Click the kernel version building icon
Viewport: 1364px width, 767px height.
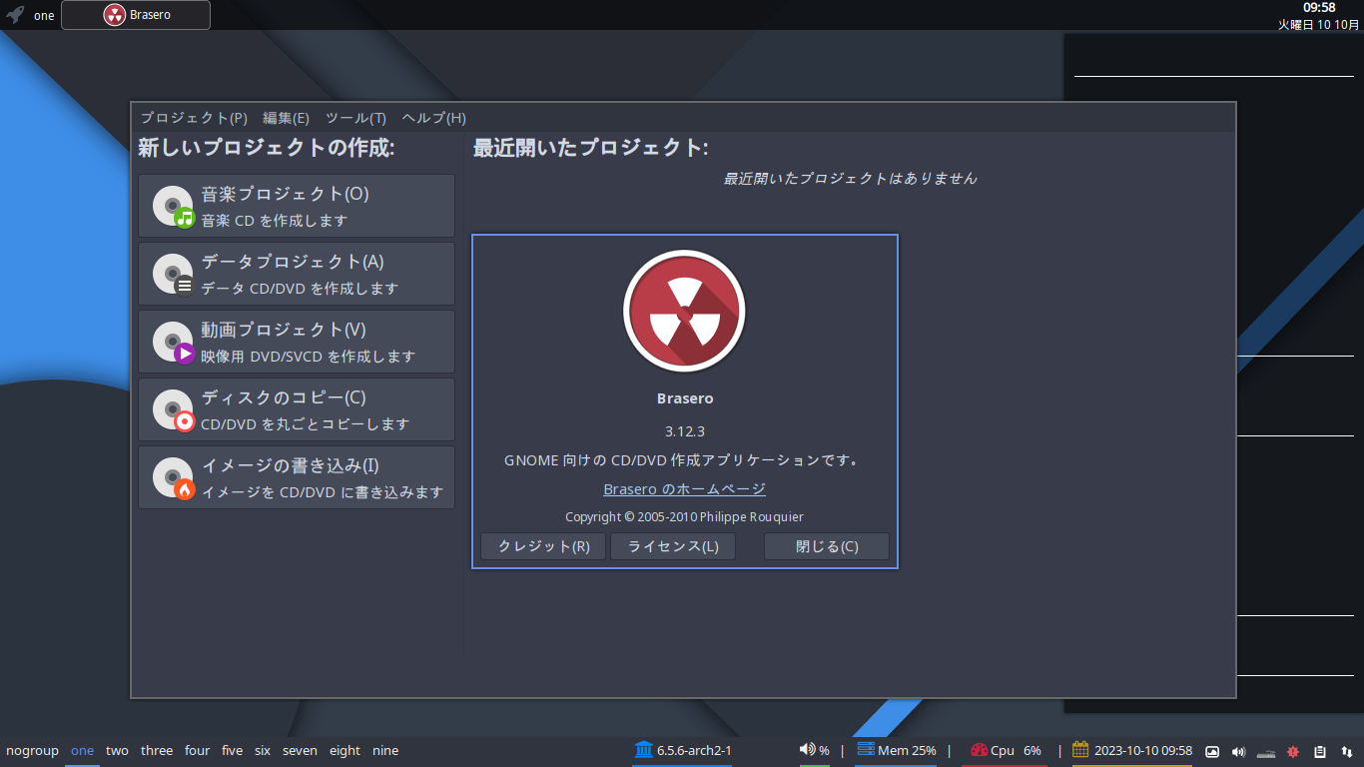coord(643,750)
